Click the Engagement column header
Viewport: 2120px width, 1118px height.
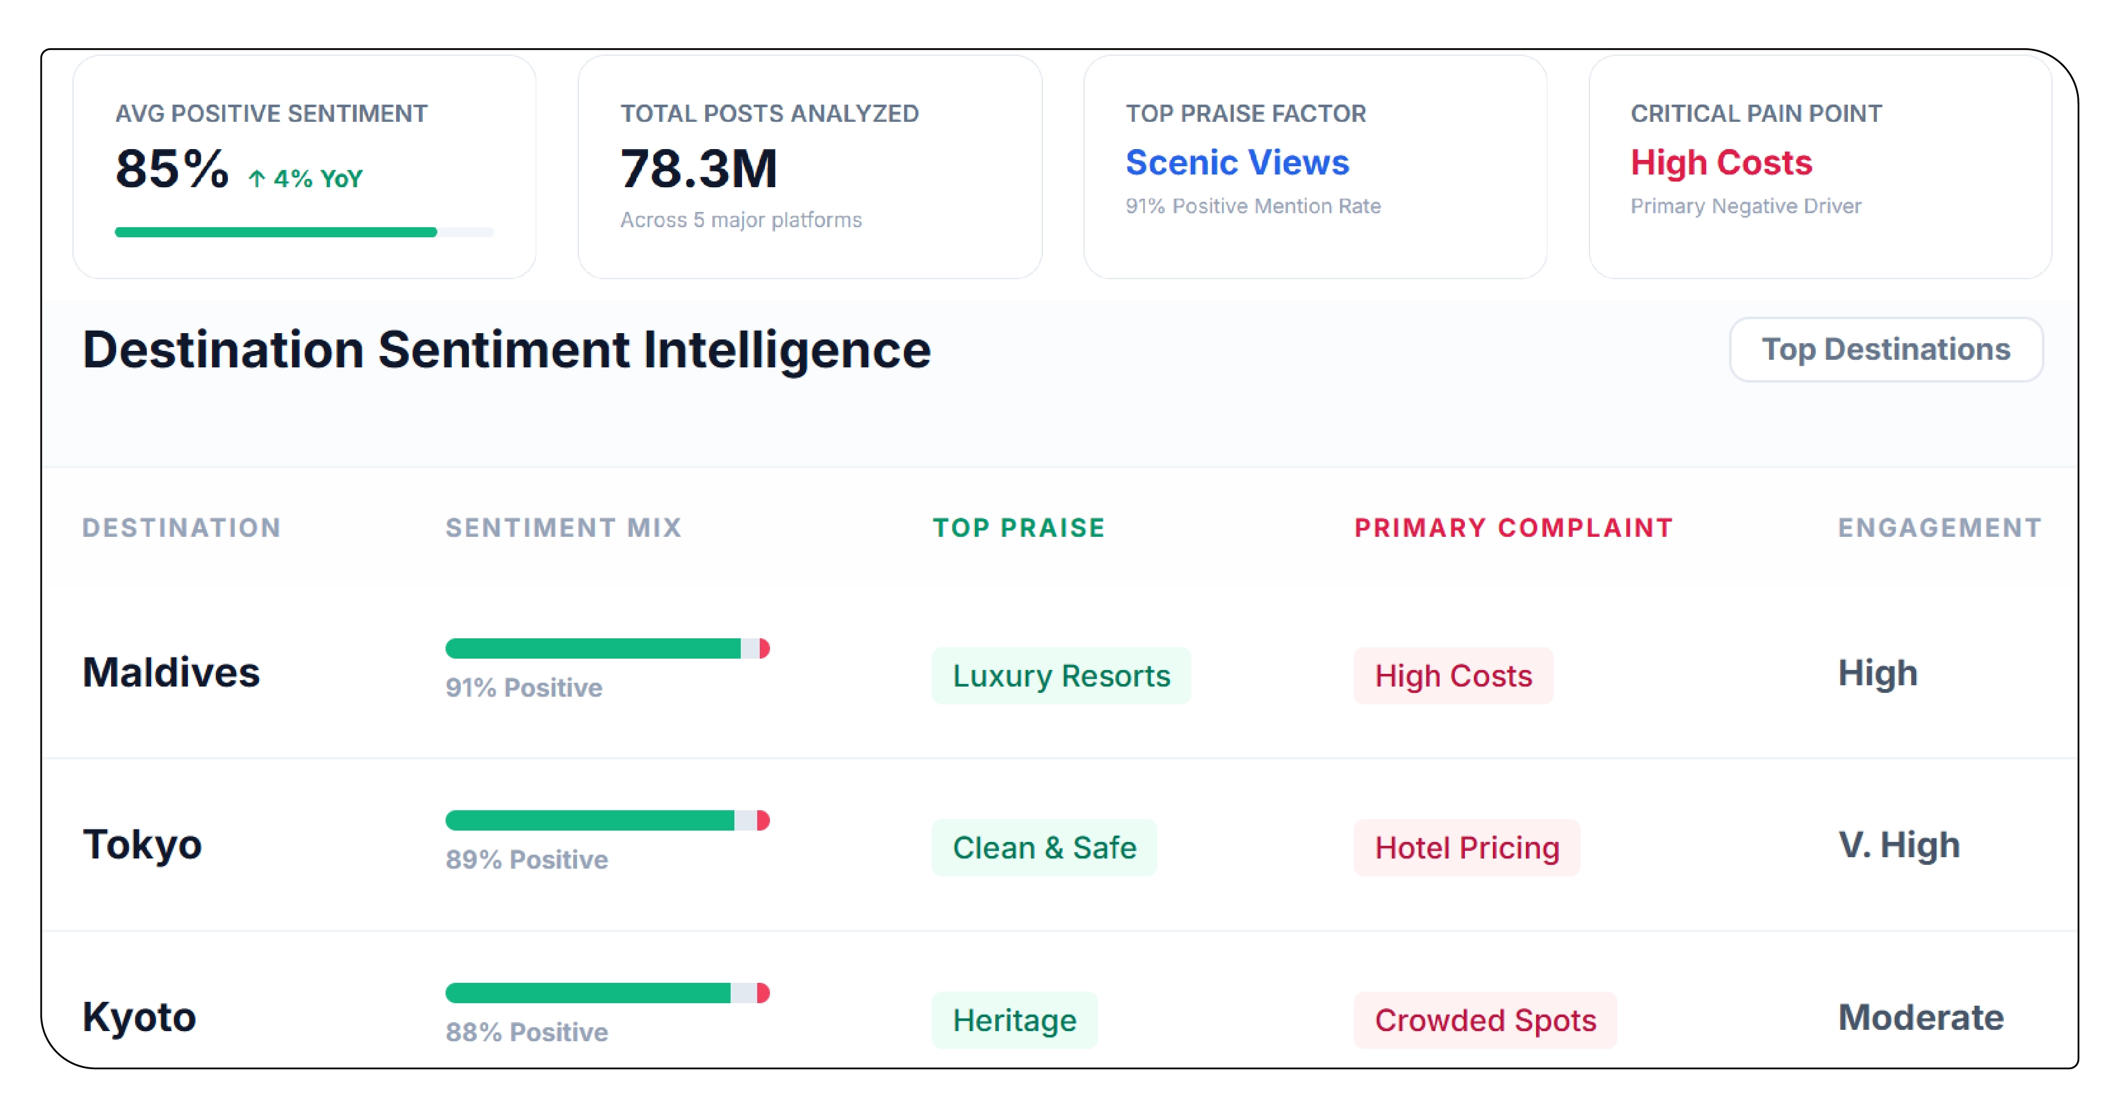click(x=1940, y=527)
